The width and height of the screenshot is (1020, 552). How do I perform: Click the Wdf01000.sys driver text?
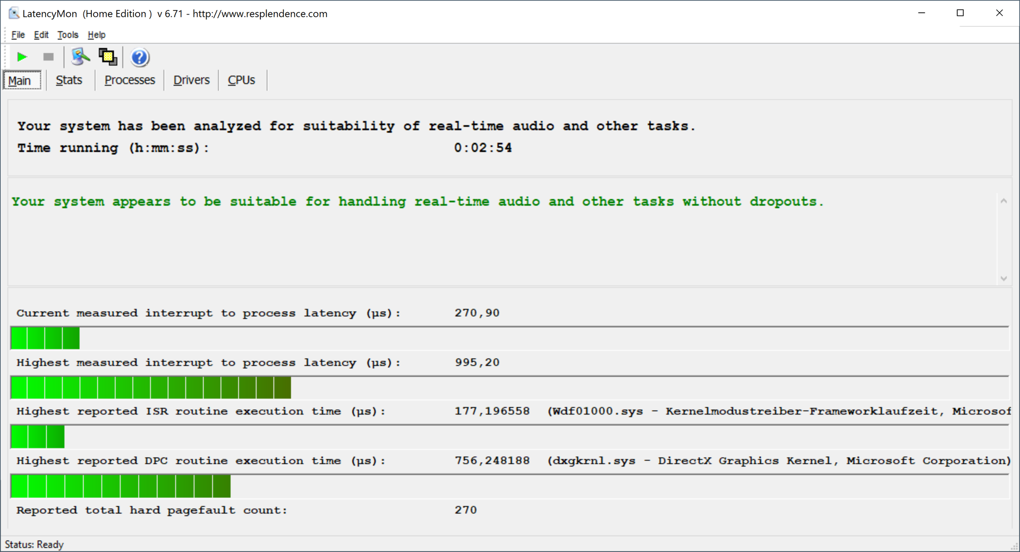(779, 411)
